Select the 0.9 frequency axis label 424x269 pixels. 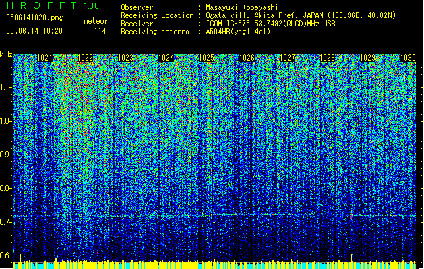6,154
